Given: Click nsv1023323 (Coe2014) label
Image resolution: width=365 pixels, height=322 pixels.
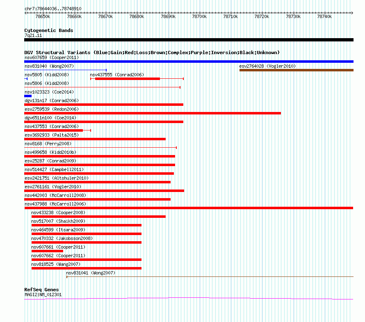Looking at the screenshot, I should 49,92.
